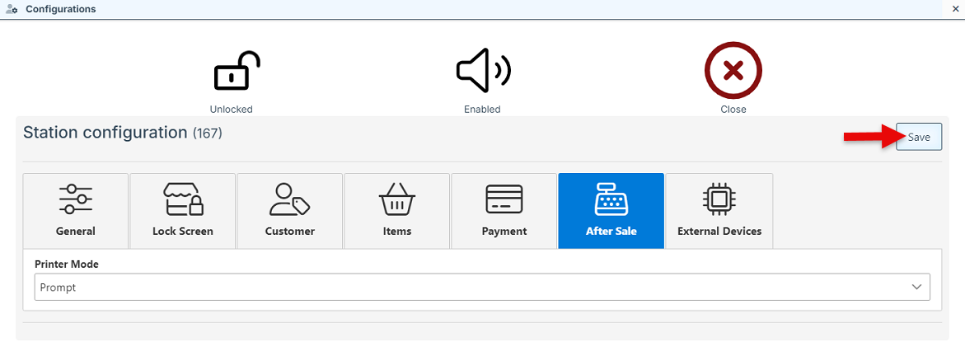Open the Payment credit card icon
The width and height of the screenshot is (965, 346).
504,199
